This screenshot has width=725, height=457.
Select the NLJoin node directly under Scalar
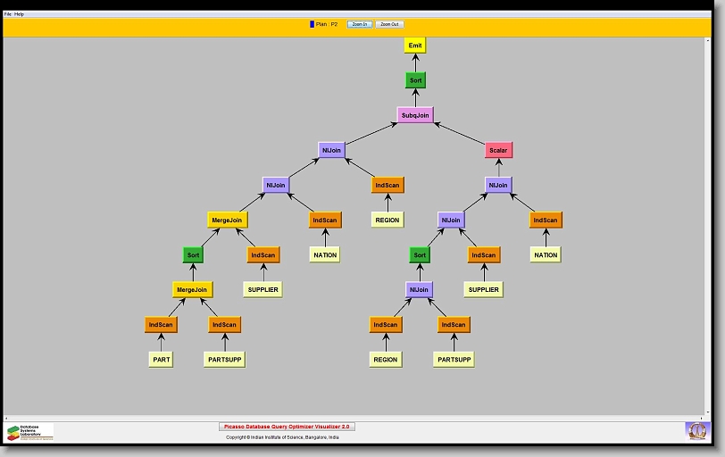click(x=498, y=186)
